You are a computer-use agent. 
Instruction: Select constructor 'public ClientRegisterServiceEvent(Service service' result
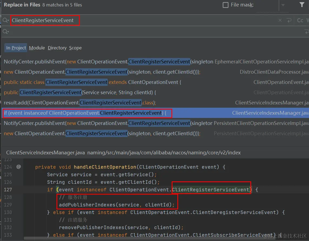tap(155, 92)
